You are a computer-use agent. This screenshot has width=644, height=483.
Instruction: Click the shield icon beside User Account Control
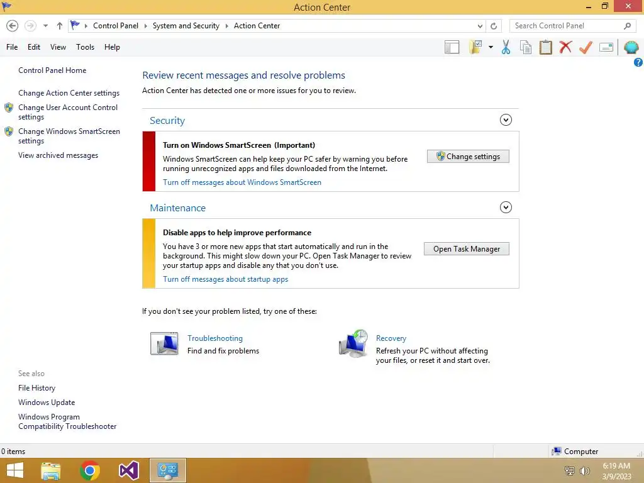(x=9, y=108)
